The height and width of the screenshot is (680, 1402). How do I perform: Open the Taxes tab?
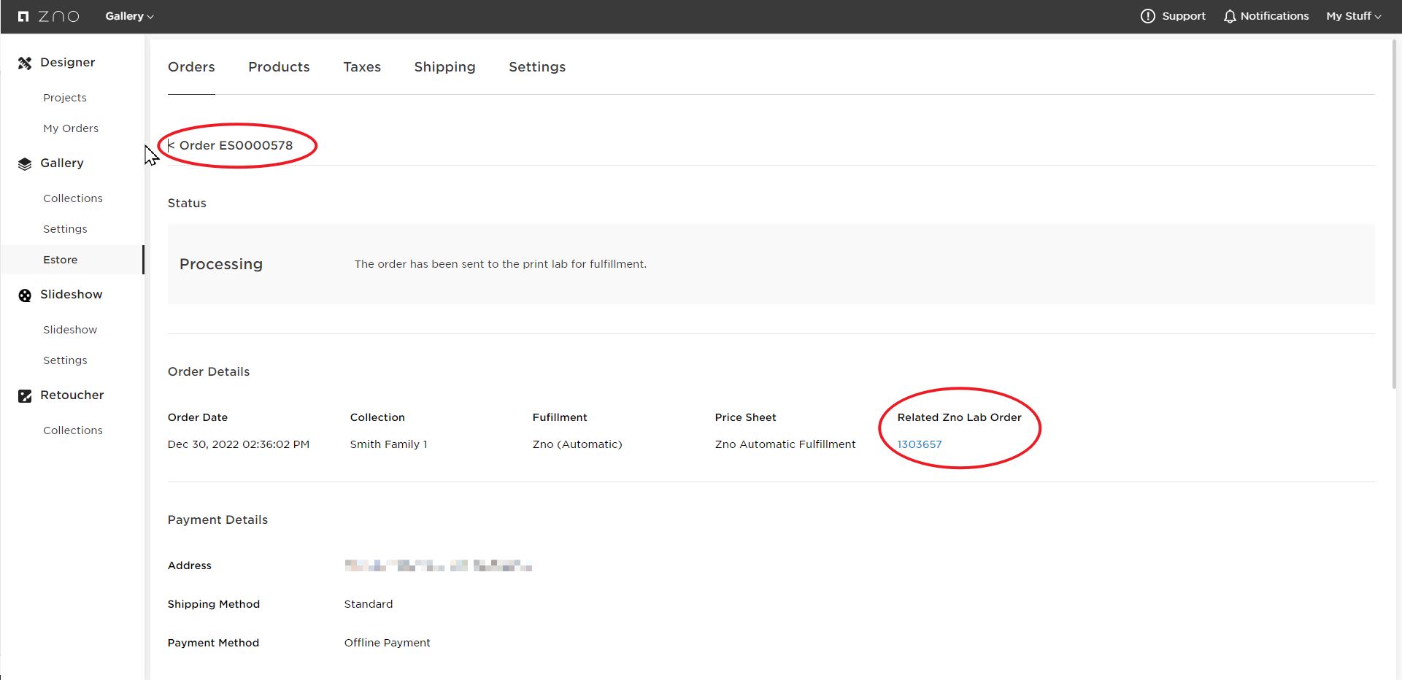coord(362,67)
